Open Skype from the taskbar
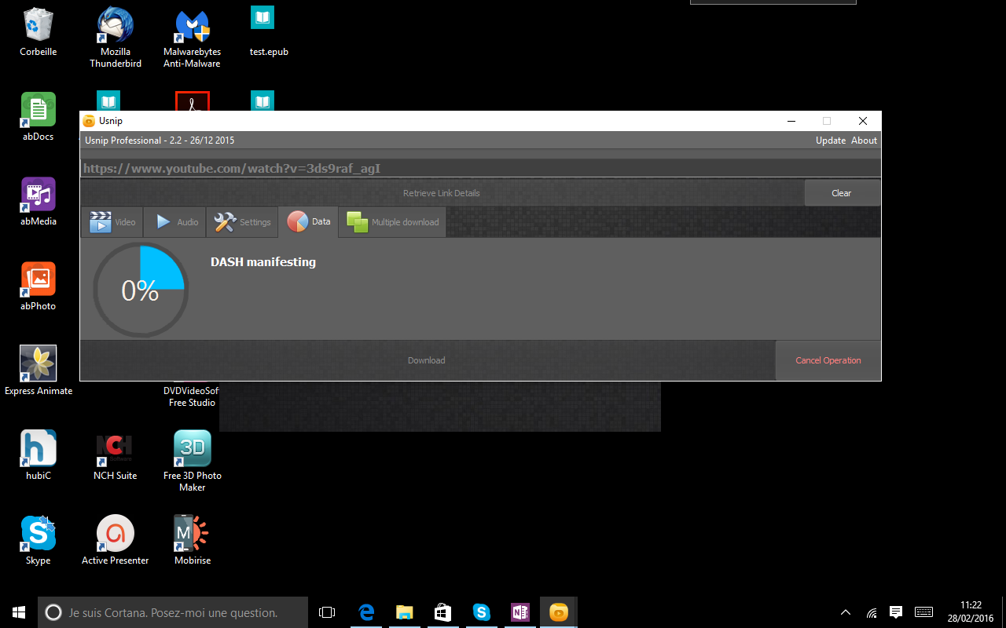This screenshot has width=1006, height=628. coord(481,612)
